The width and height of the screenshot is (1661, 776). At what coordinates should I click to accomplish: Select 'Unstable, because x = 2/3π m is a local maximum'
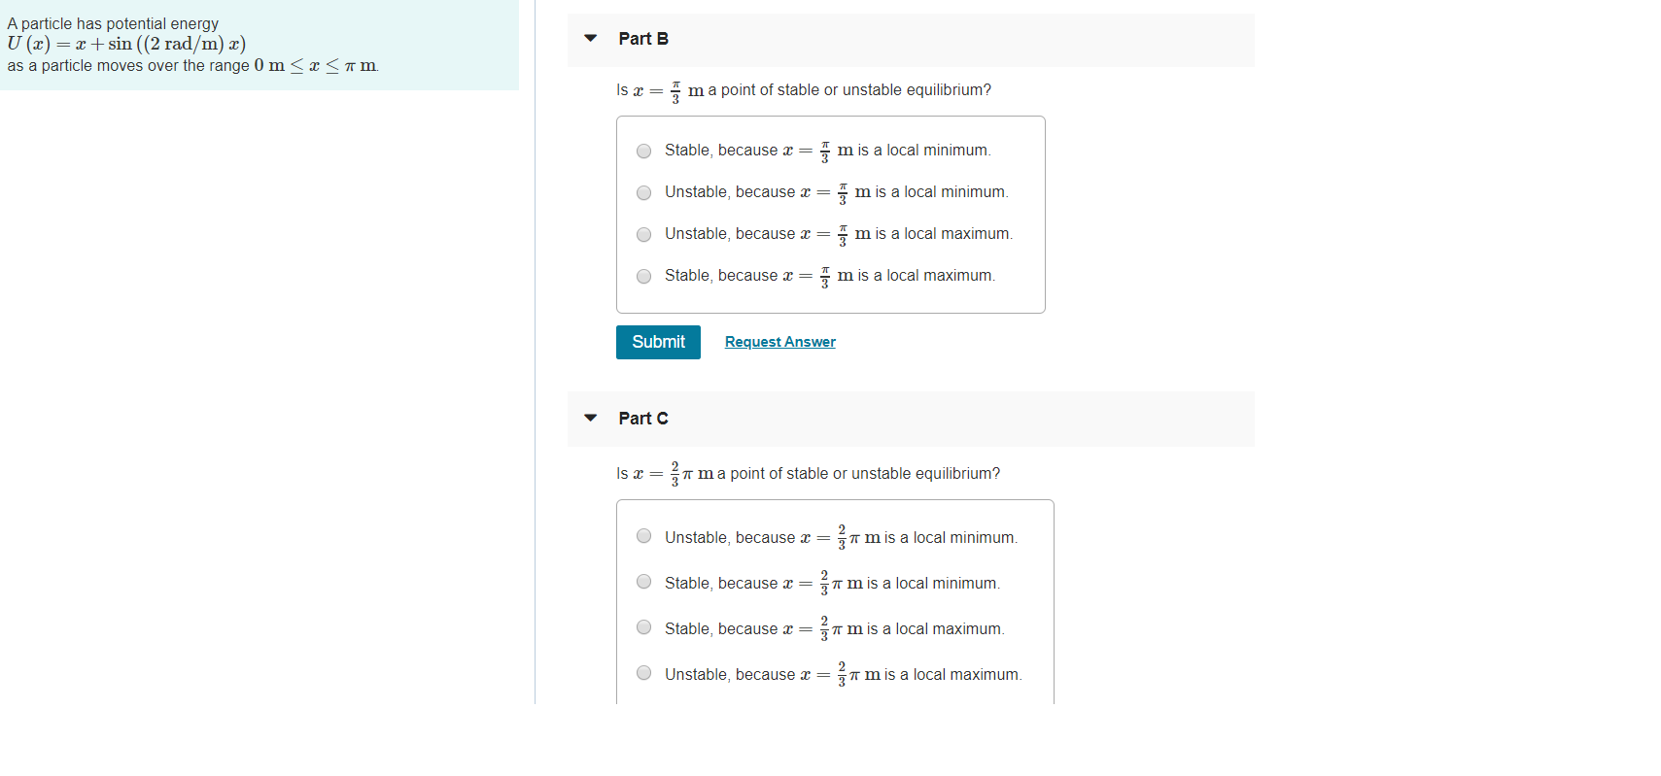click(x=643, y=672)
